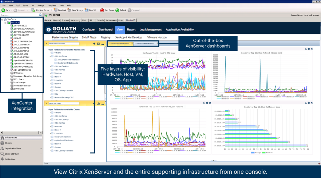This screenshot has width=321, height=178.
Task: Create a New Pool with the toolbar icon
Action: pyautogui.click(x=55, y=10)
